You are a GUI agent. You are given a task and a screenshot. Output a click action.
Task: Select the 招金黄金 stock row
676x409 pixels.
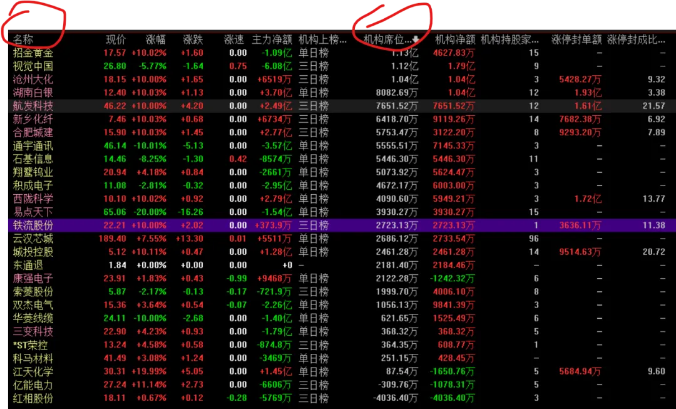[342, 53]
